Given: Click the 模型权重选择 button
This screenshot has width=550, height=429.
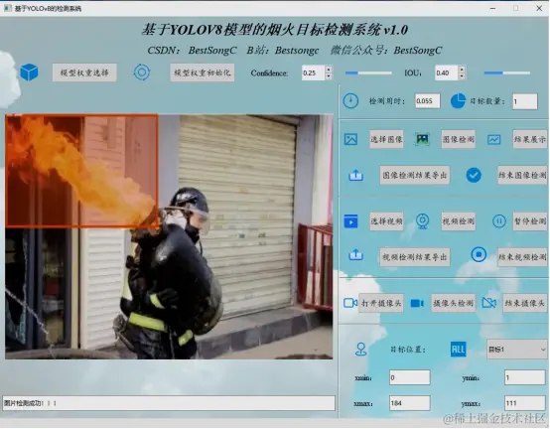Looking at the screenshot, I should (x=84, y=72).
